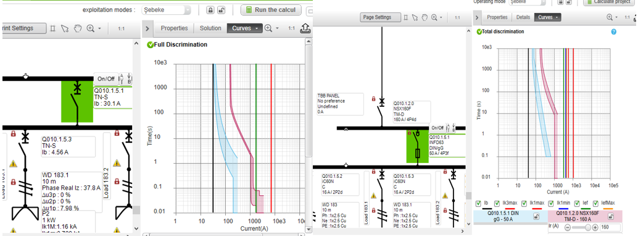The width and height of the screenshot is (638, 236).
Task: Click the red lock beside Q010.1.5.3 TN-S
Action: [13, 133]
